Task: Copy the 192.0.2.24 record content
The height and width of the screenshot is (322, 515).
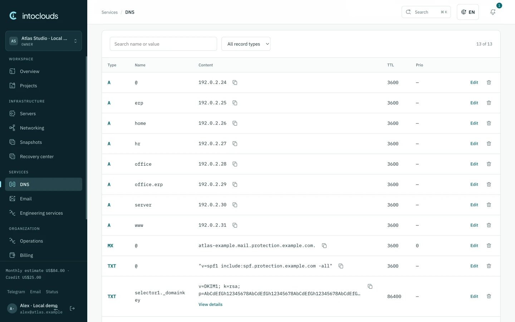Action: tap(235, 83)
